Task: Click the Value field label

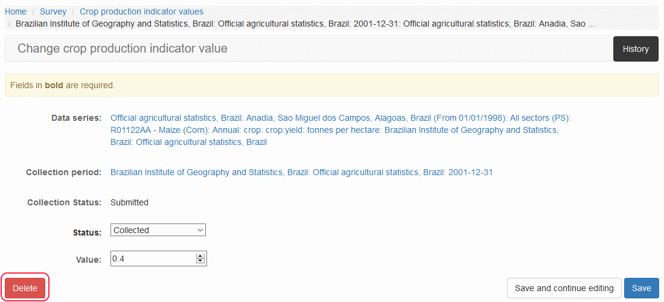Action: pos(88,260)
